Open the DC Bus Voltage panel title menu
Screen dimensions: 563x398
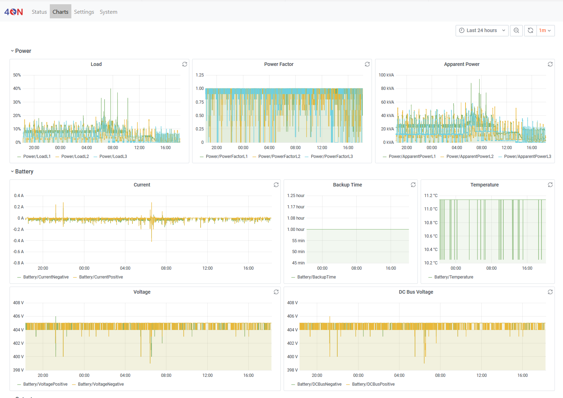click(416, 292)
